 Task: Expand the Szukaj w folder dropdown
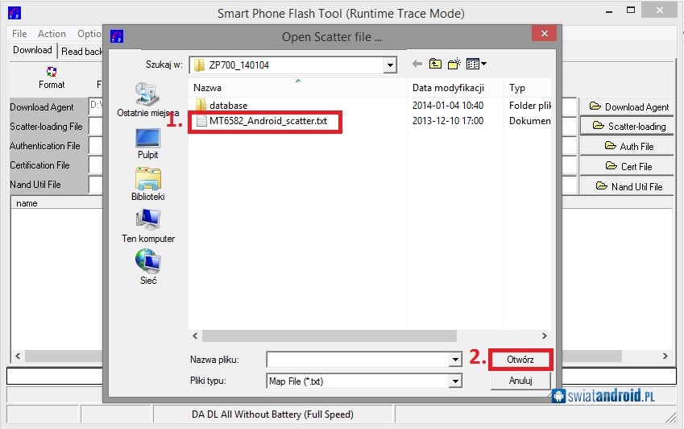[x=390, y=65]
